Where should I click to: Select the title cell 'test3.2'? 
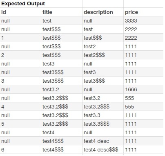pyautogui.click(x=62, y=90)
